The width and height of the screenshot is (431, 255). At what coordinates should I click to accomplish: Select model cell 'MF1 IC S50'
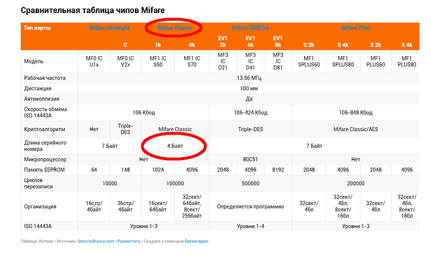158,62
